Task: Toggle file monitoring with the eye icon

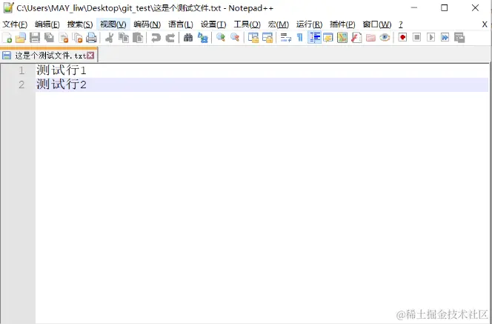Action: coord(385,38)
